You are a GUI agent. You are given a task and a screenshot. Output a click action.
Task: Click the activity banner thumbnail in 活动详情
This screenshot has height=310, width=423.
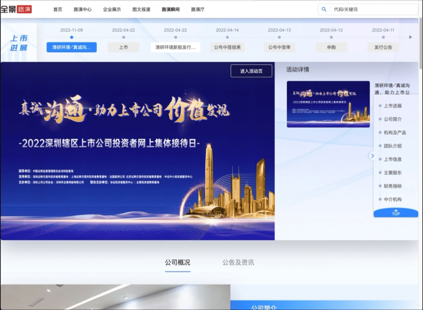328,104
